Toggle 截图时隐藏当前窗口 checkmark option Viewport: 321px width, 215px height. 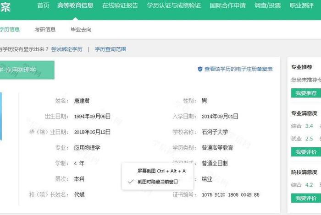click(x=158, y=182)
